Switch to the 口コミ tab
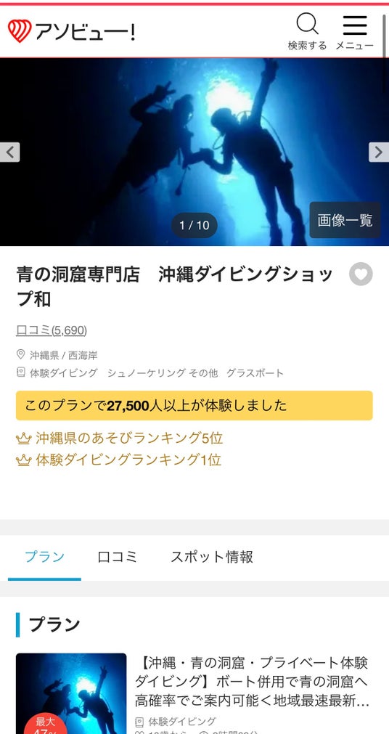 coord(118,557)
